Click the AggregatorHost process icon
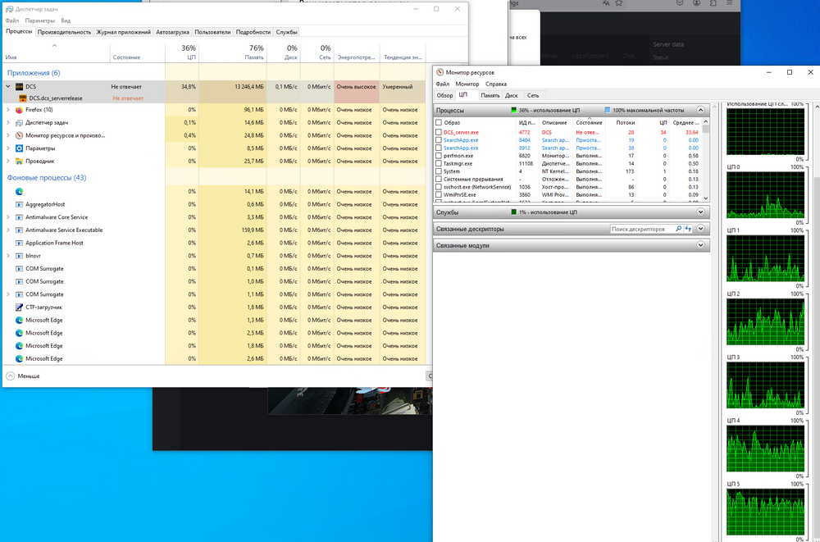The width and height of the screenshot is (820, 542). tap(19, 204)
